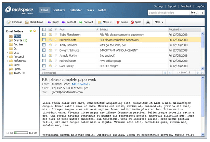
Task: Click the Rackspace Hosting logo
Action: click(x=19, y=10)
